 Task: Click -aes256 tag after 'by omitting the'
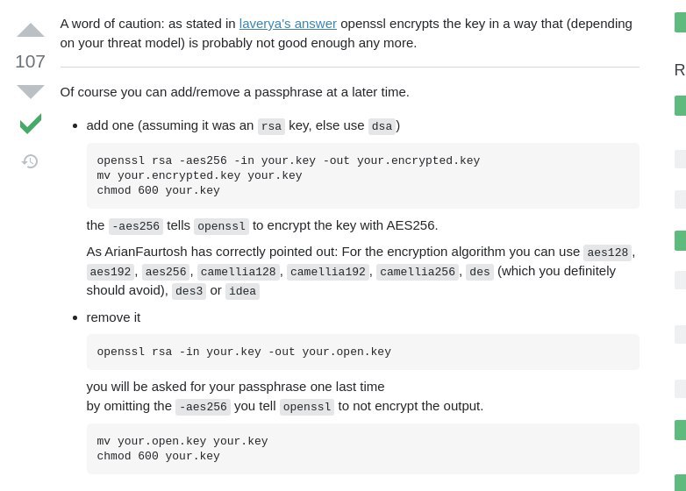203,407
